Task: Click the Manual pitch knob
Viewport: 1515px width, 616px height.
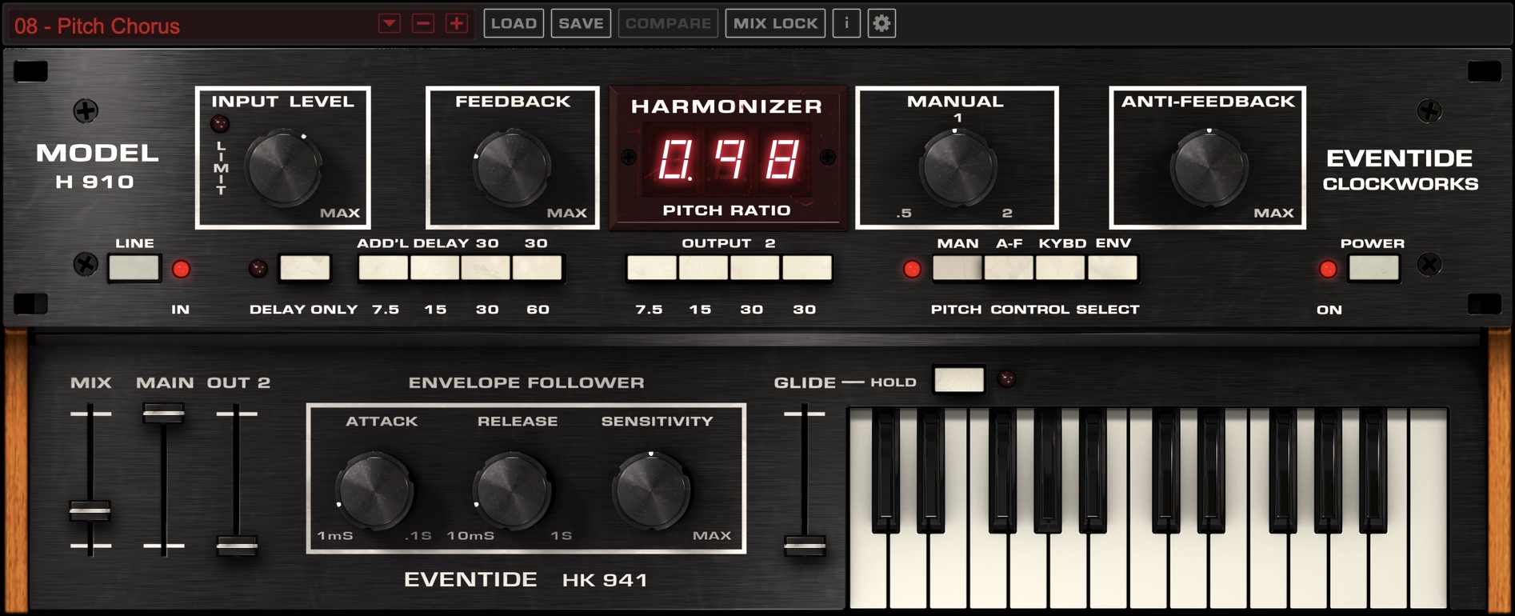Action: click(957, 167)
